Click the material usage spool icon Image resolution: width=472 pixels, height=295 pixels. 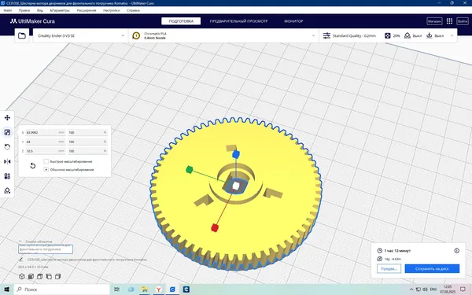(380, 259)
